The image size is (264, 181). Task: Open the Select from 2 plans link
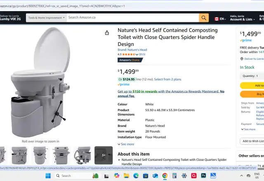click(168, 79)
